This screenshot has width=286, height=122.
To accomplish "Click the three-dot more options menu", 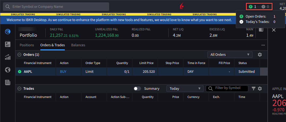I will pos(263,45).
